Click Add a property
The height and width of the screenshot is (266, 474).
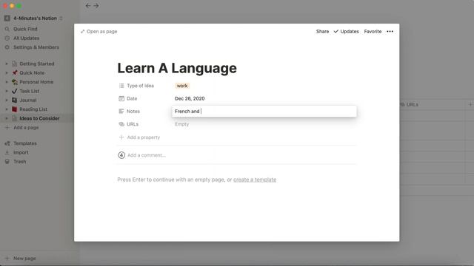coord(139,137)
